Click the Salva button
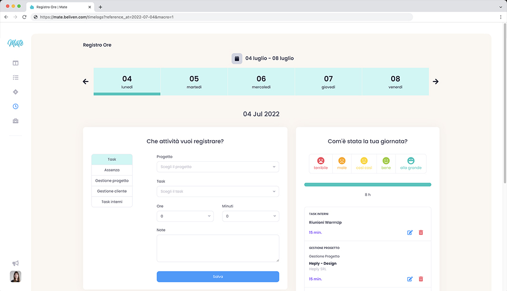Screen dimensions: 507x291 tap(218, 277)
